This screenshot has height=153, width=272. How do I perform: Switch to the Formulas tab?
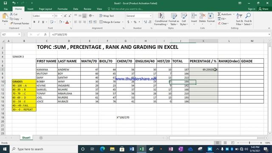[62, 9]
